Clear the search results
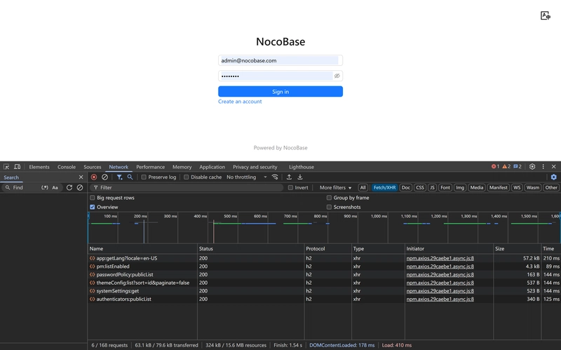 click(80, 187)
